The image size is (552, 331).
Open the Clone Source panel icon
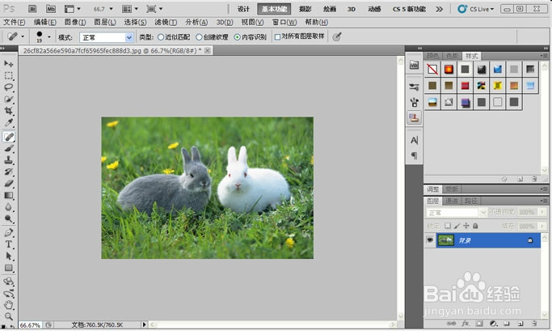coord(415,117)
